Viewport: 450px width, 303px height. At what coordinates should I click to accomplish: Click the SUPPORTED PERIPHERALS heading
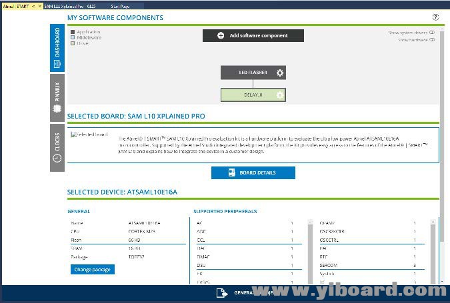pyautogui.click(x=225, y=211)
